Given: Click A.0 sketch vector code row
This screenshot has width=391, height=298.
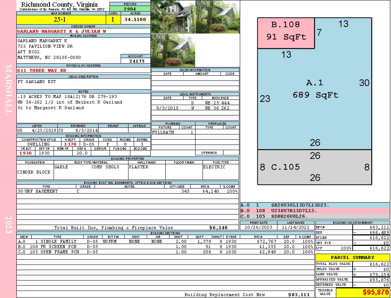Looking at the screenshot, I should (x=315, y=205).
